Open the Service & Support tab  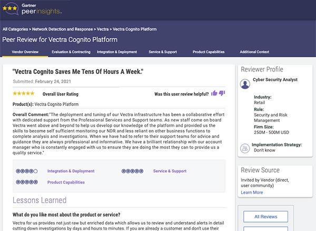[x=163, y=52]
